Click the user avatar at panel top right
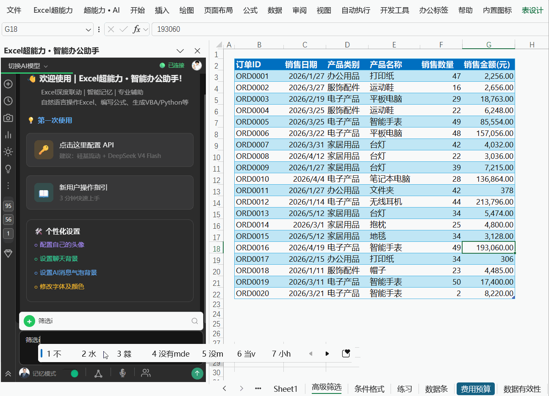Screen dimensions: 549x396 pyautogui.click(x=197, y=65)
